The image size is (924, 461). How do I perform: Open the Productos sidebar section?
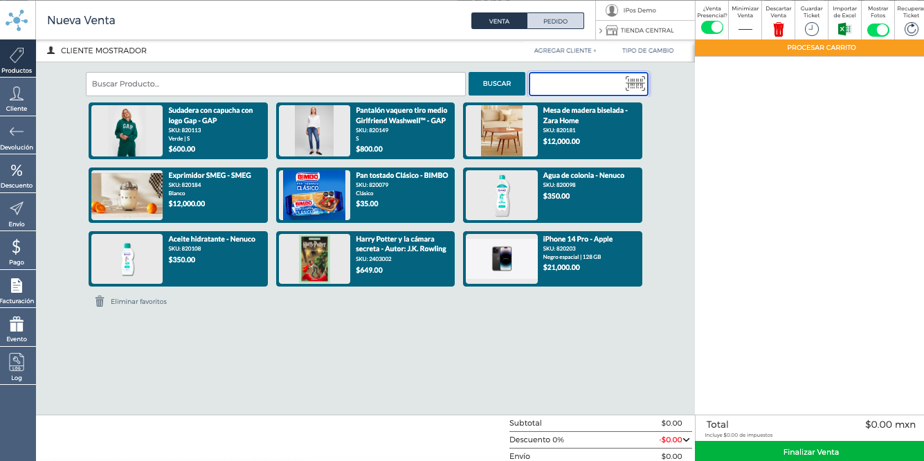click(17, 60)
